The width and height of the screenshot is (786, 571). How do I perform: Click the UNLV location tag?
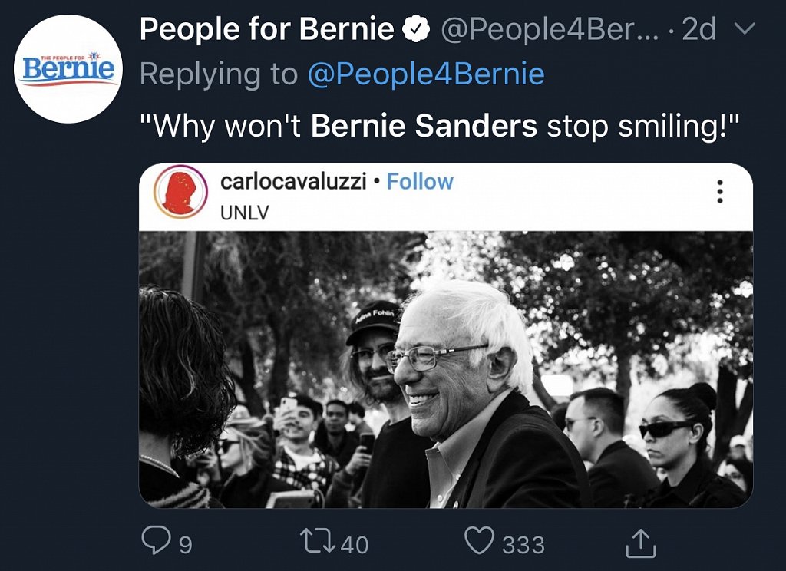click(245, 213)
